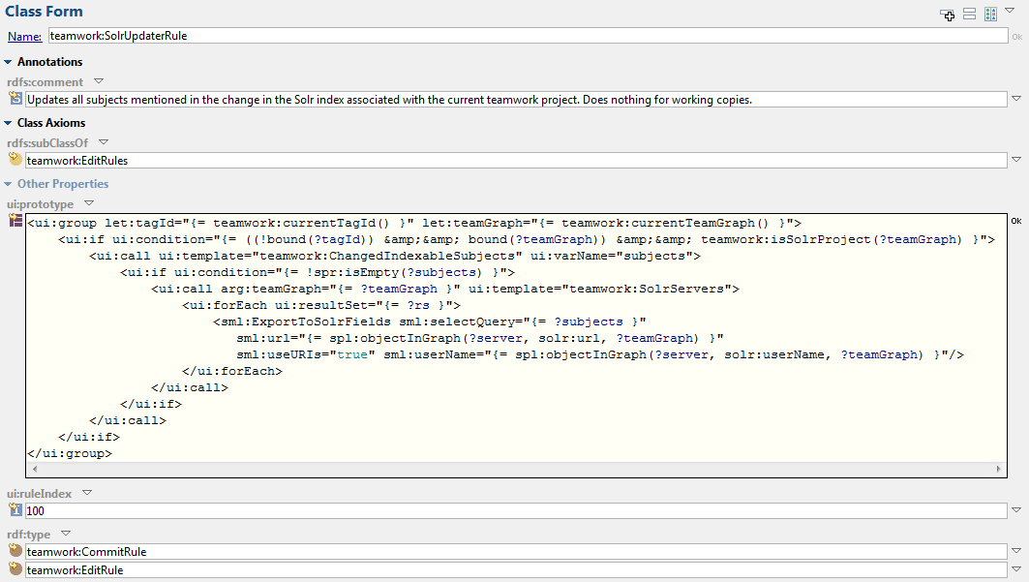Collapse the Annotations section
1029x582 pixels.
point(8,62)
